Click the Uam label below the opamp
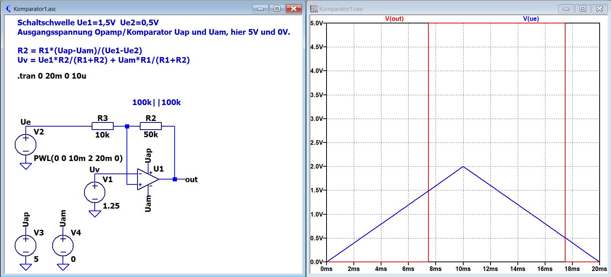 pos(148,203)
